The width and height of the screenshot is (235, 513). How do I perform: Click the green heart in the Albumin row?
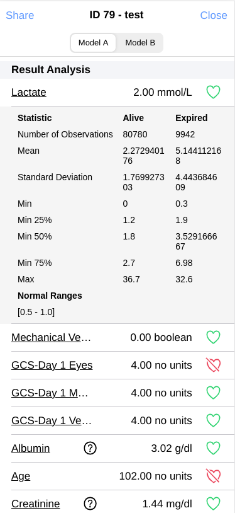tap(214, 448)
